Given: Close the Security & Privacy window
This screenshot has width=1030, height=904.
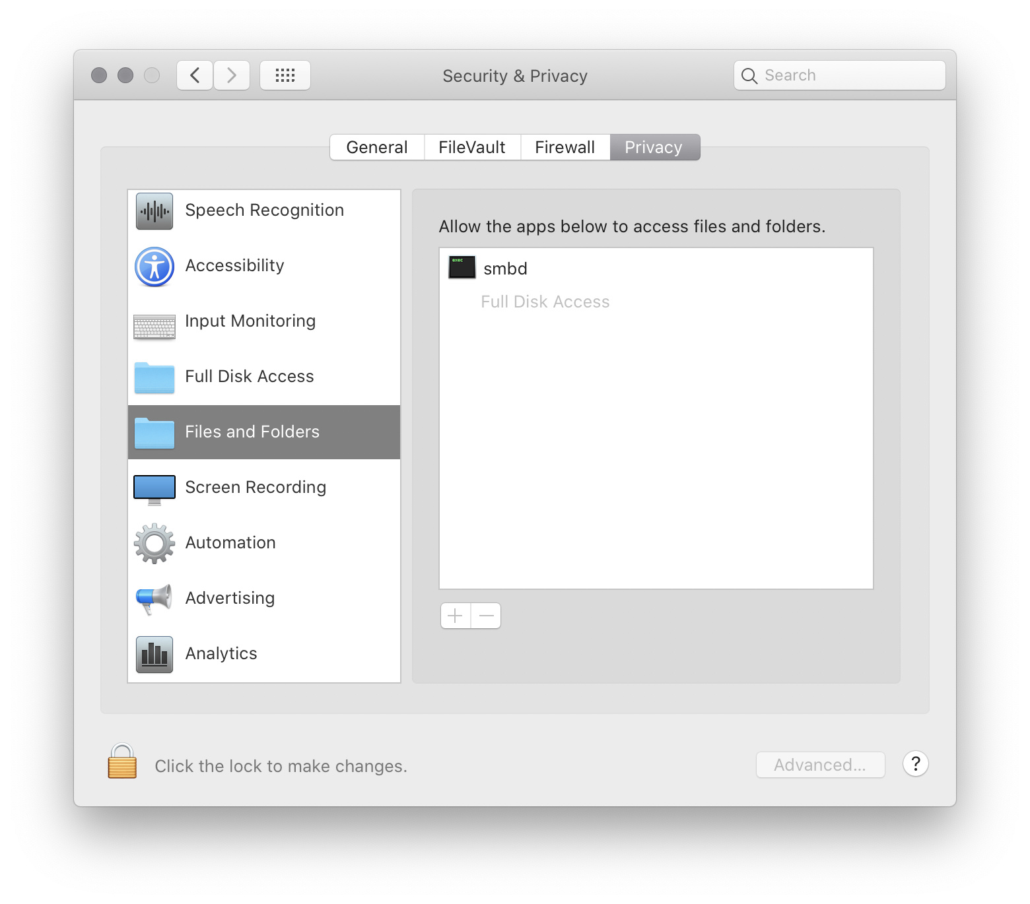Looking at the screenshot, I should [99, 75].
